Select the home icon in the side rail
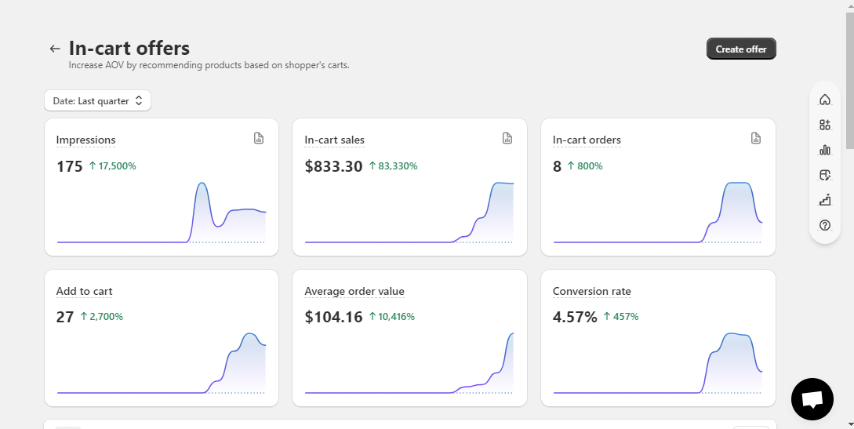Image resolution: width=854 pixels, height=429 pixels. click(824, 100)
